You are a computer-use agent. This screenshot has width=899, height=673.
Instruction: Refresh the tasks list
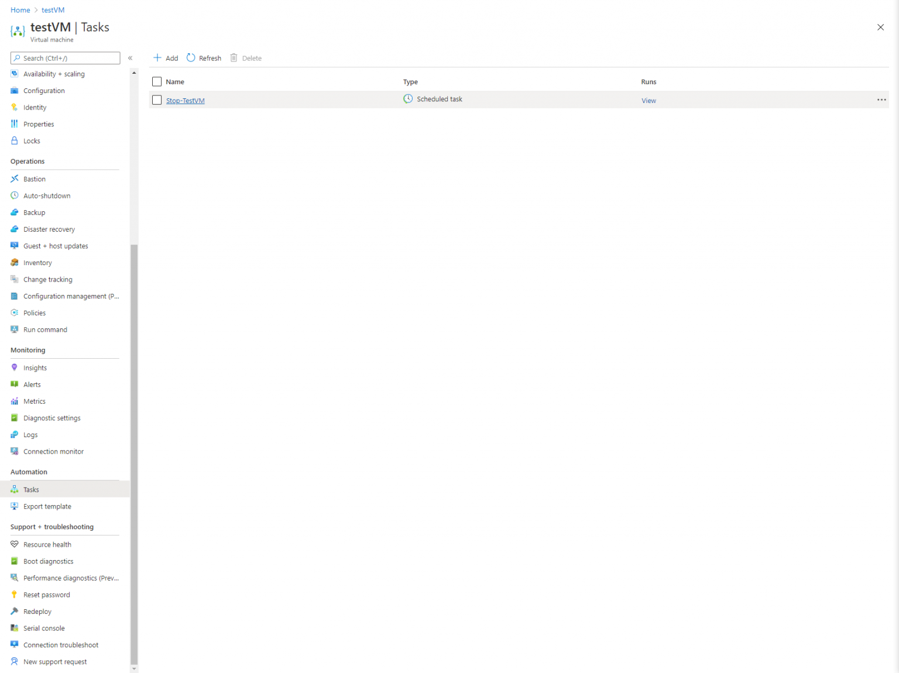pos(204,58)
